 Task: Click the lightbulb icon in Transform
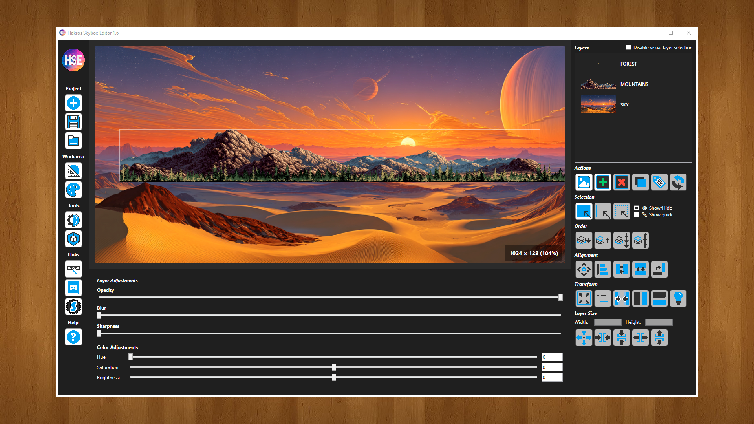[x=678, y=298]
